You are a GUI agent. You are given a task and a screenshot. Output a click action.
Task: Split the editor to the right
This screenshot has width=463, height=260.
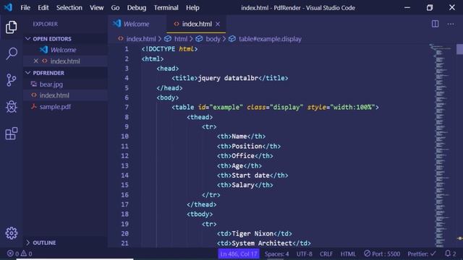435,24
